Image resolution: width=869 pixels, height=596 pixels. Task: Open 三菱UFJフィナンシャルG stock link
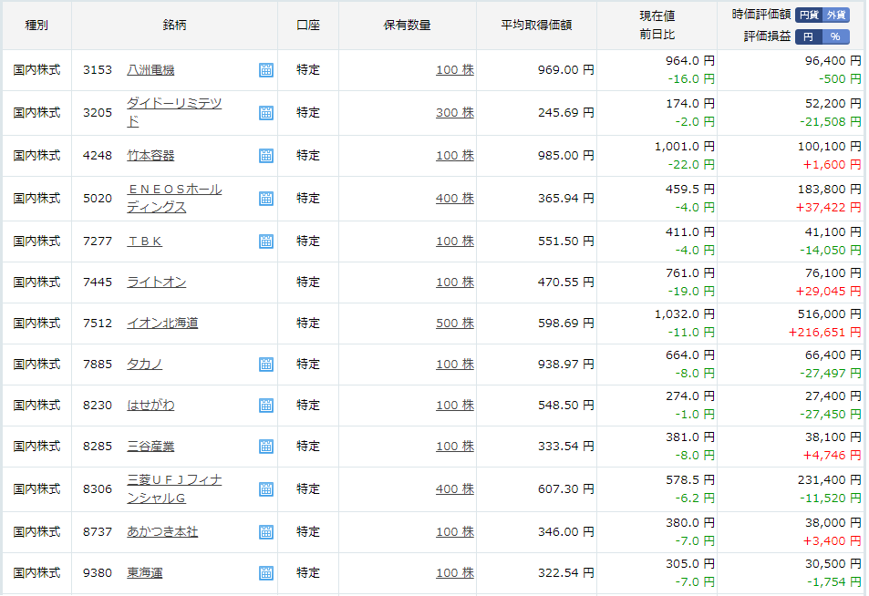[174, 489]
